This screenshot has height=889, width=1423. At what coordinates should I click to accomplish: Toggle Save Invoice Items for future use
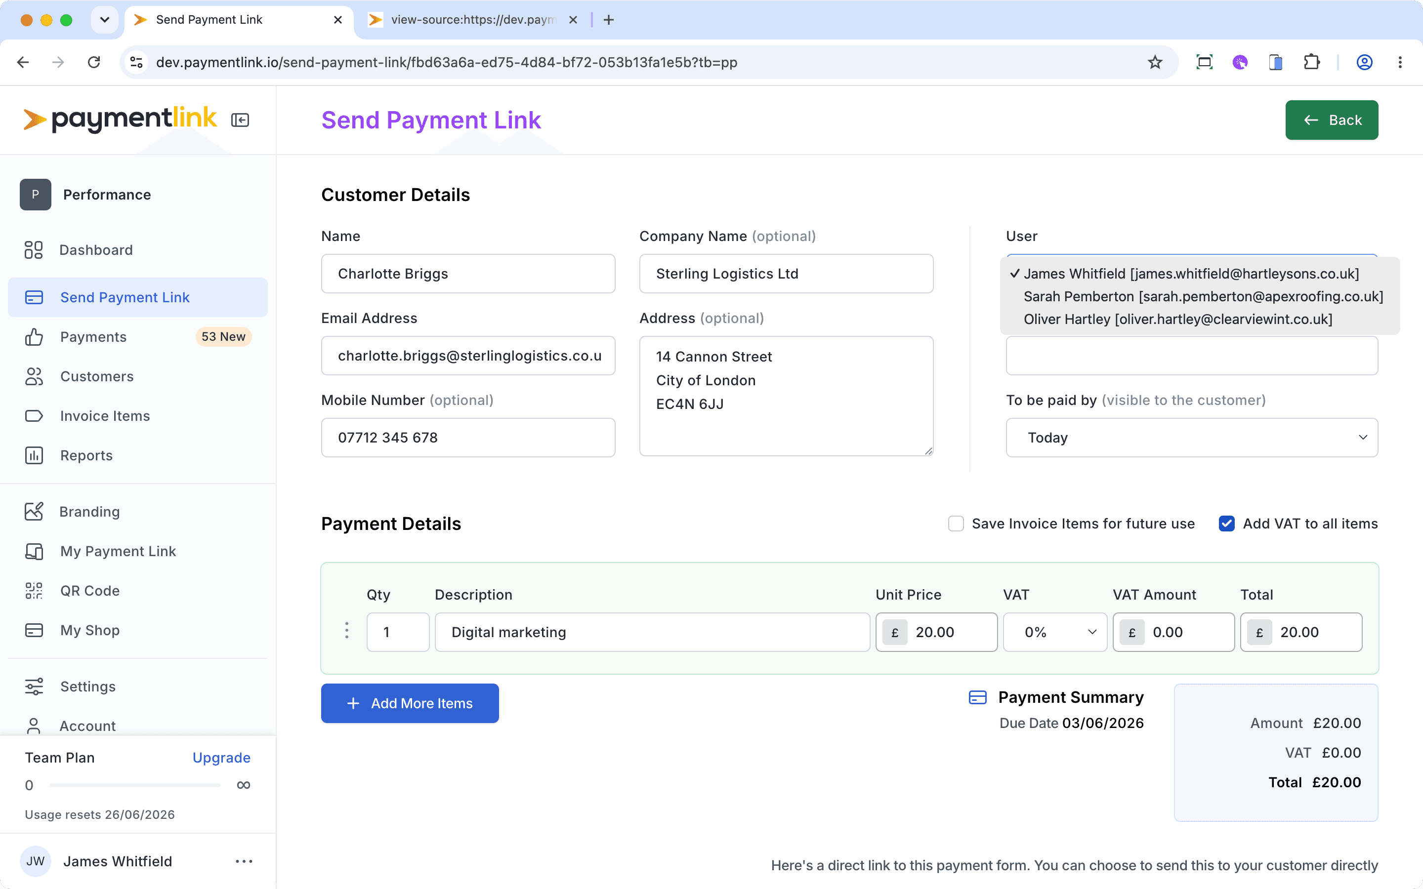pos(956,524)
